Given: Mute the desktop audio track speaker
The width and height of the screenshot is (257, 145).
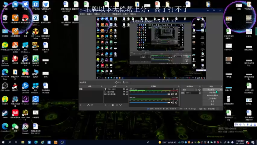Looking at the screenshot, I should [x=172, y=102].
